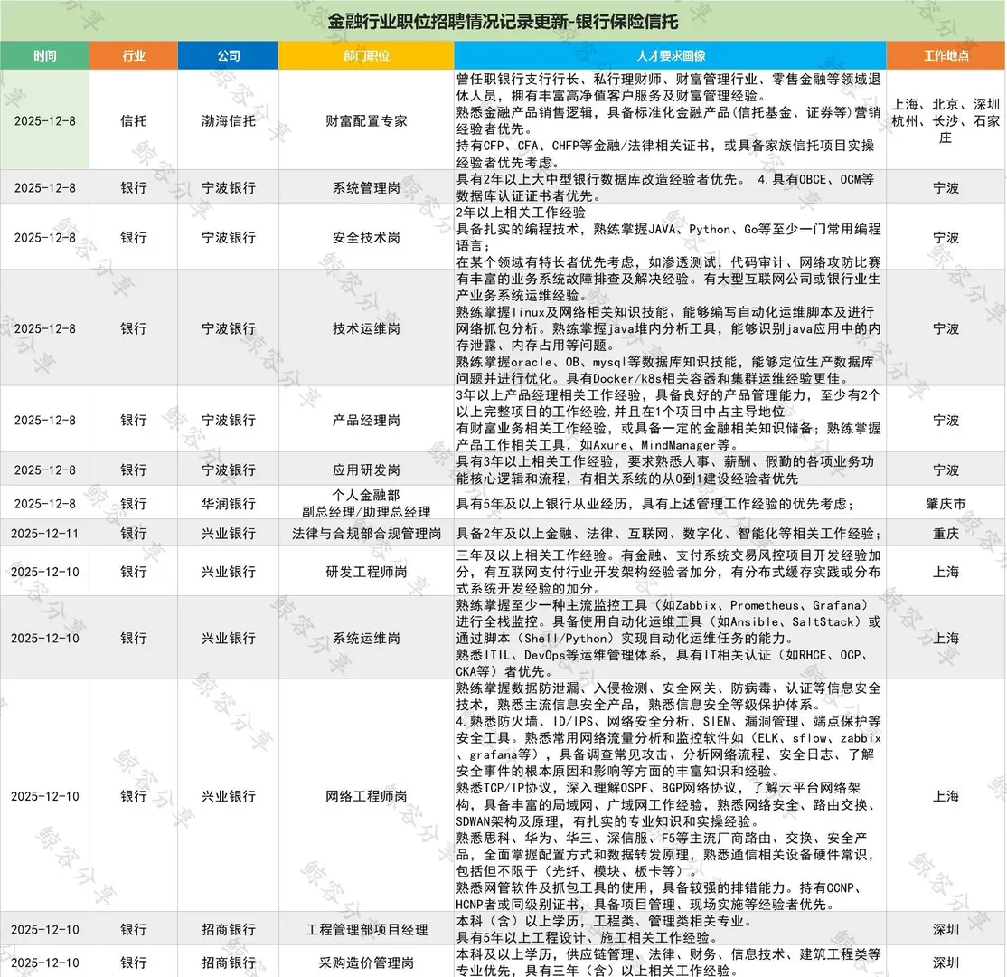Select the 工程管理部项目经理 cell

tap(365, 929)
